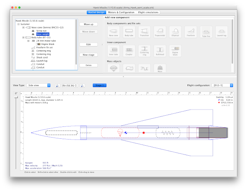Toggle Stage 1 visibility button

100,85
